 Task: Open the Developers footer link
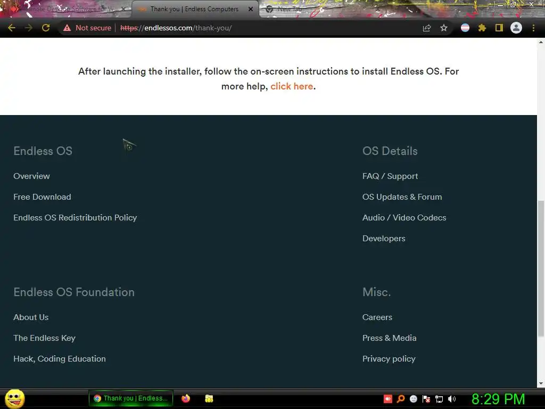click(x=384, y=239)
